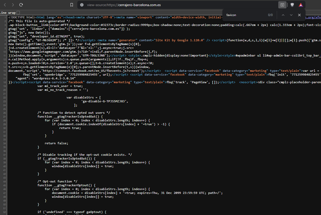This screenshot has height=215, width=321.
Task: Reload the view-source page
Action: coord(21,5)
